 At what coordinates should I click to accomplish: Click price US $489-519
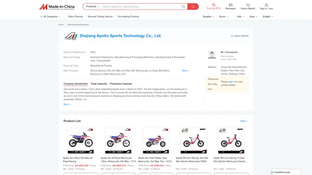click(x=119, y=166)
